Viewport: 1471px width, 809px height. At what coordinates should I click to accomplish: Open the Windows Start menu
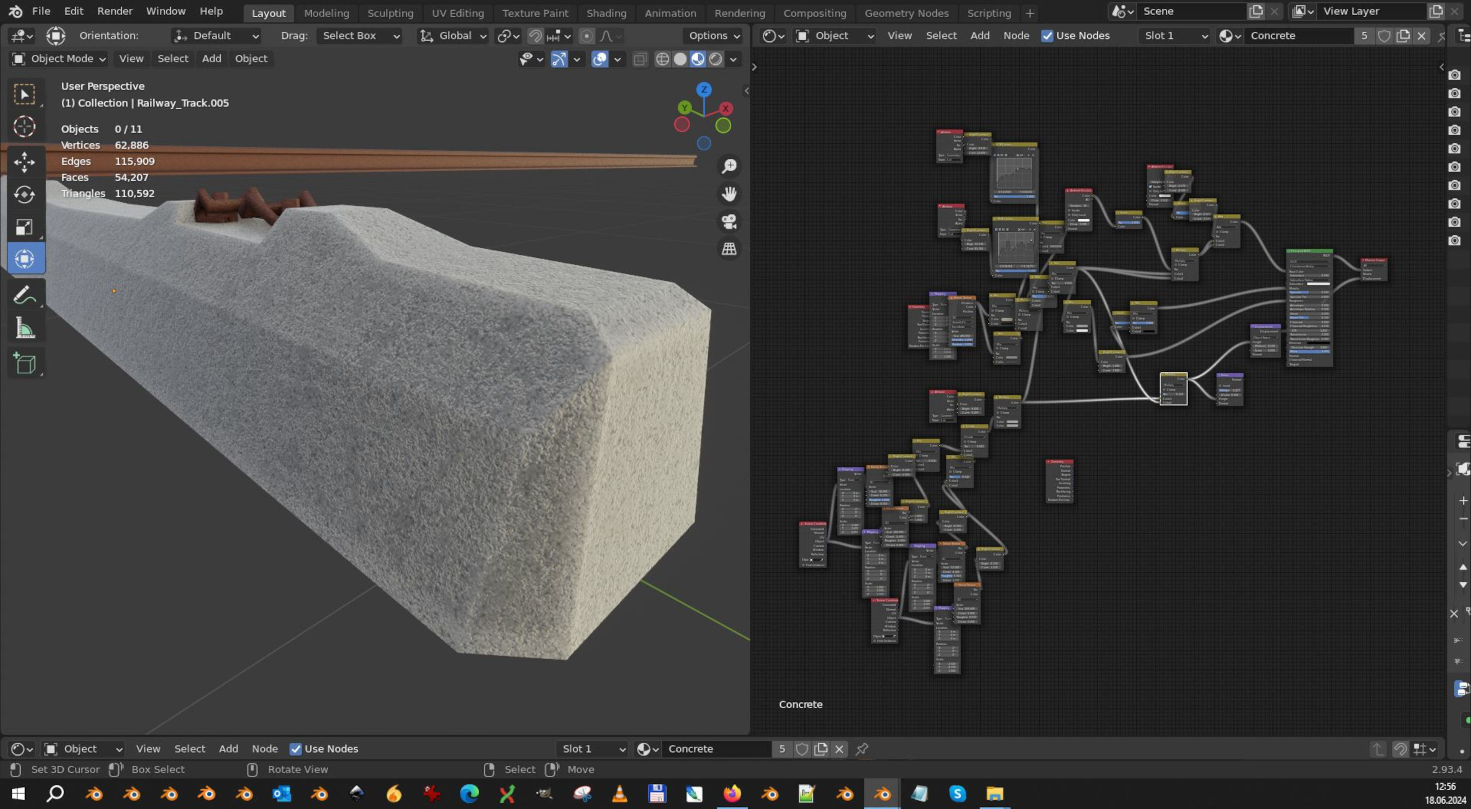18,794
